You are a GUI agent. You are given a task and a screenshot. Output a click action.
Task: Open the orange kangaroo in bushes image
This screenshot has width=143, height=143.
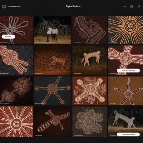[53, 60]
